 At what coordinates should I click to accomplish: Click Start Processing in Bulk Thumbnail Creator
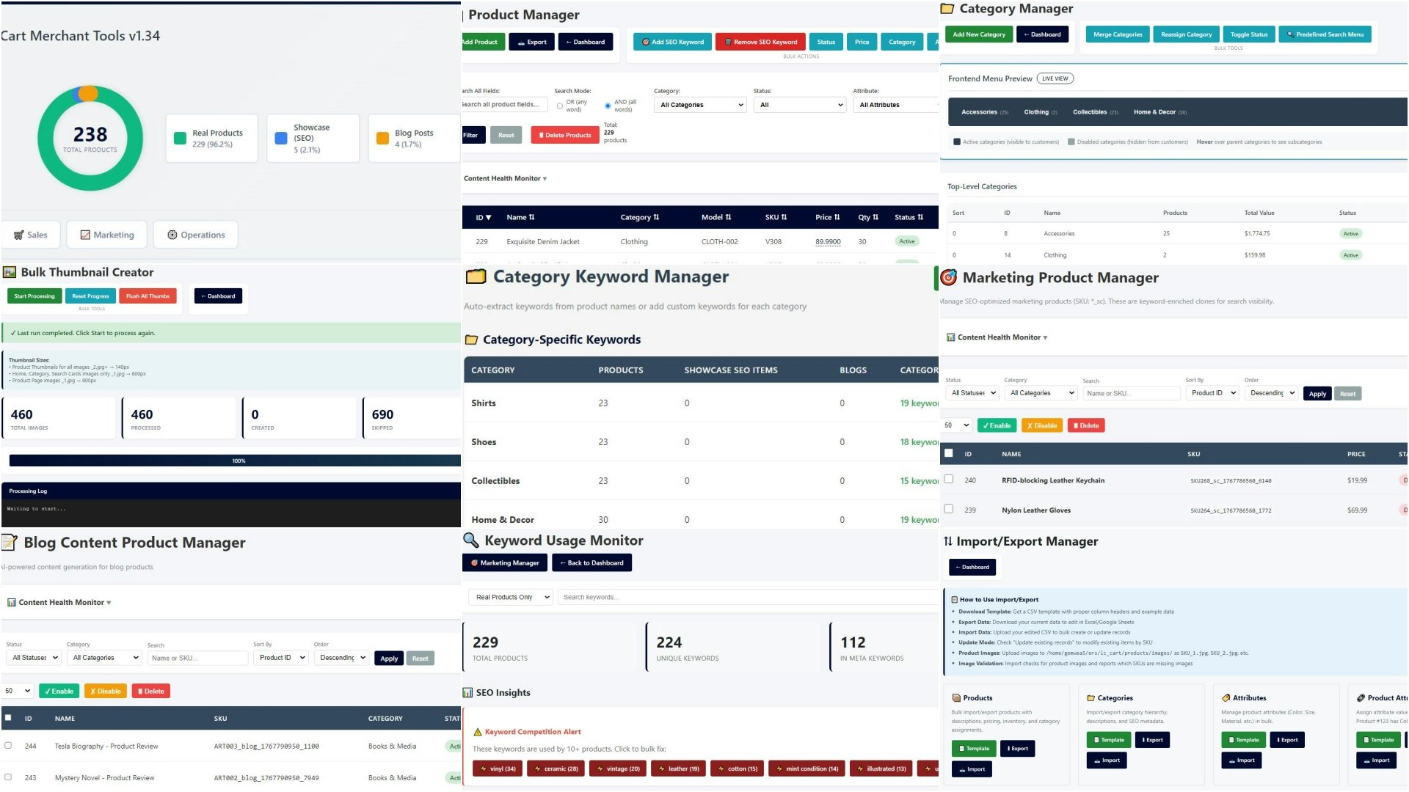[34, 296]
